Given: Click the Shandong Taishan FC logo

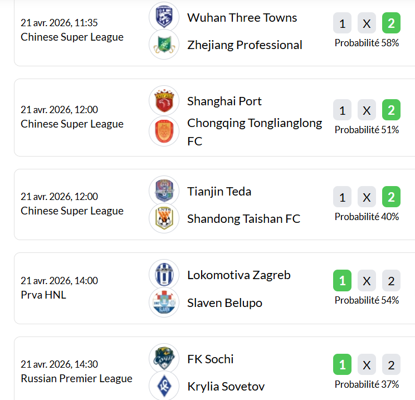Looking at the screenshot, I should point(164,219).
